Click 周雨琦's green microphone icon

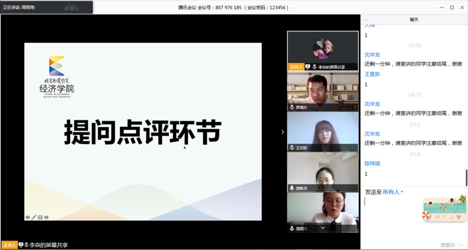click(x=292, y=229)
